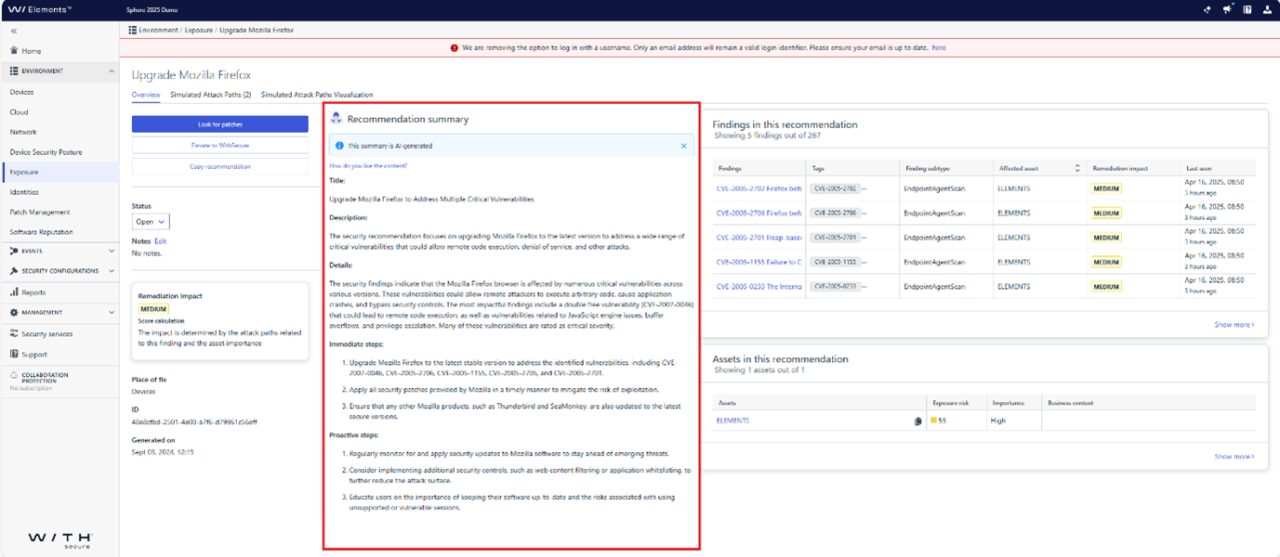Click the yellow exposure risk swatch 55

coord(934,421)
